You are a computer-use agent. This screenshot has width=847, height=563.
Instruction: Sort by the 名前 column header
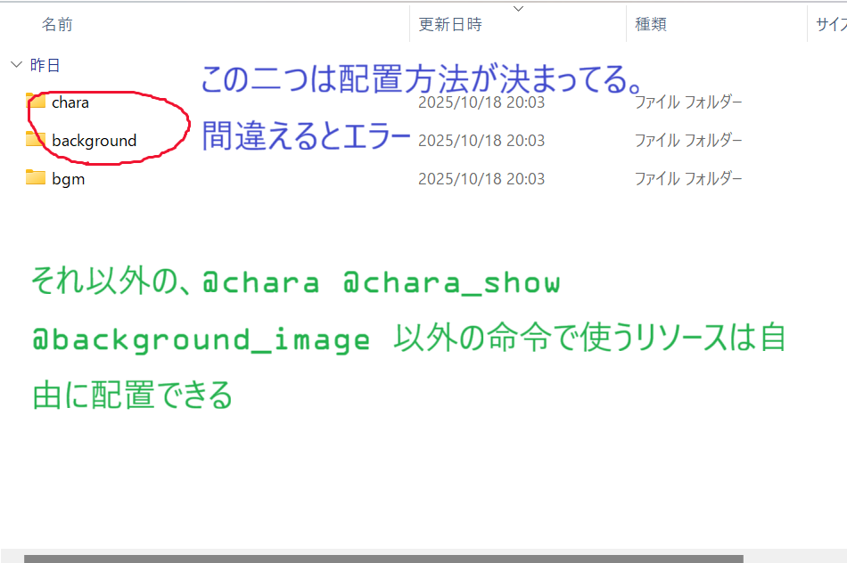[x=57, y=25]
